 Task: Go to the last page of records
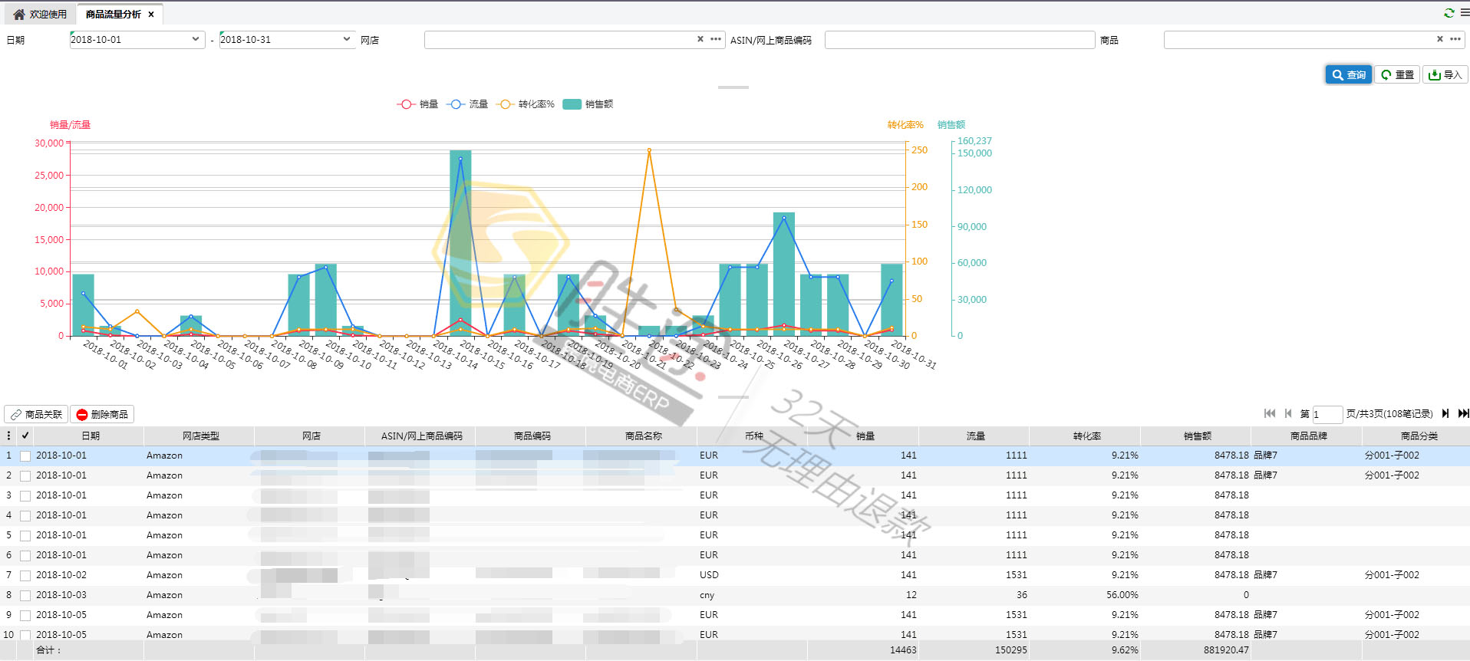click(x=1463, y=413)
